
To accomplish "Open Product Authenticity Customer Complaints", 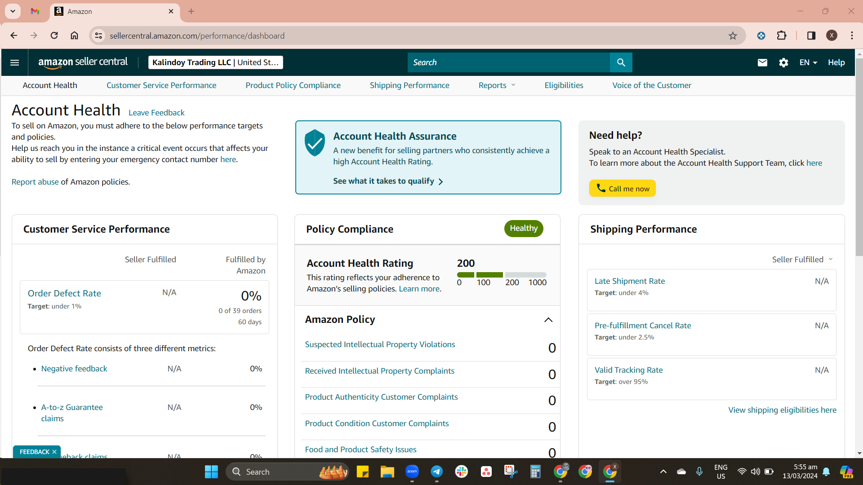I will click(x=381, y=397).
